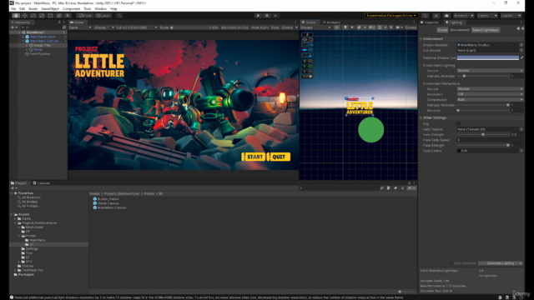Select the Baked Lightmaps sub-tab
This screenshot has width=534, height=300.
point(486,30)
